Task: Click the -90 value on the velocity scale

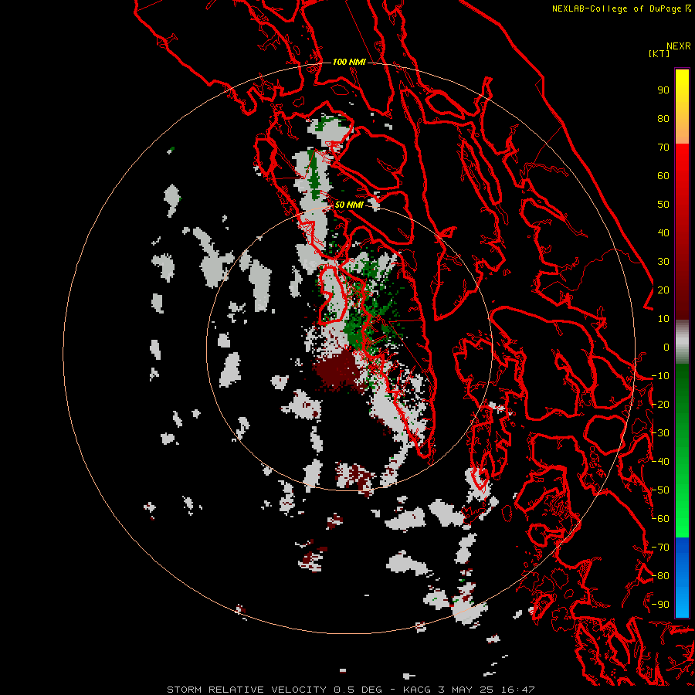Action: [x=660, y=605]
